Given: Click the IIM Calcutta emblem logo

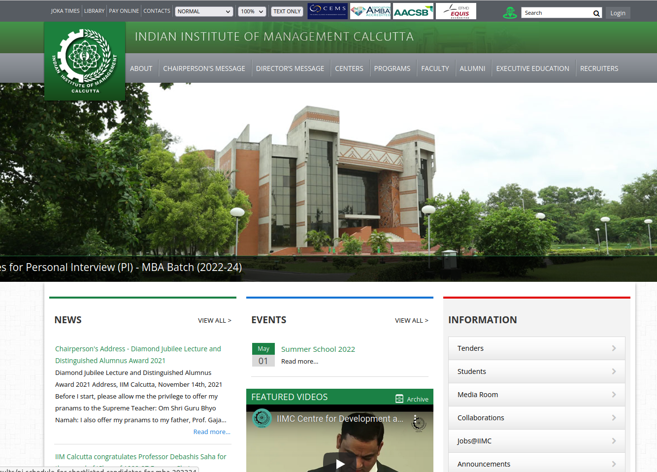Looking at the screenshot, I should [85, 61].
